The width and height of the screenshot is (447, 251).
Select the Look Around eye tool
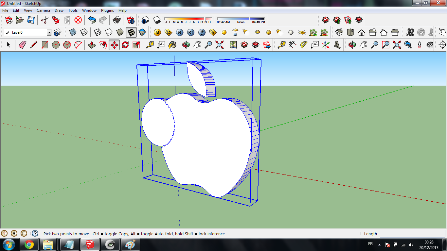click(430, 45)
